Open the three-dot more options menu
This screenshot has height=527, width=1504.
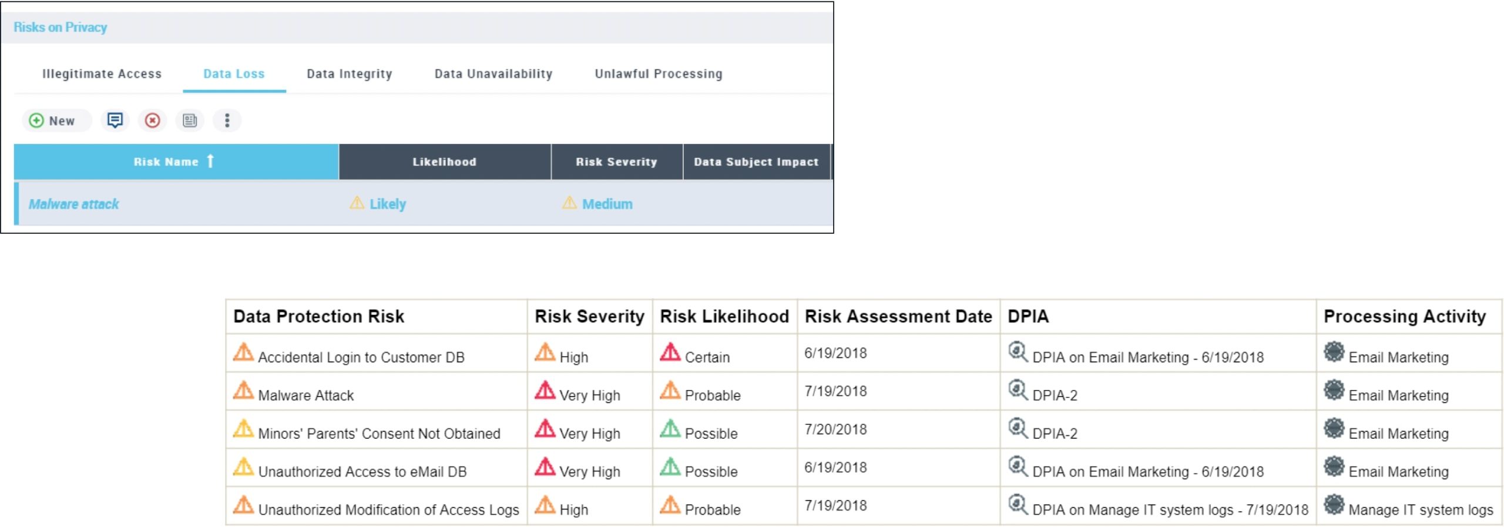click(227, 120)
